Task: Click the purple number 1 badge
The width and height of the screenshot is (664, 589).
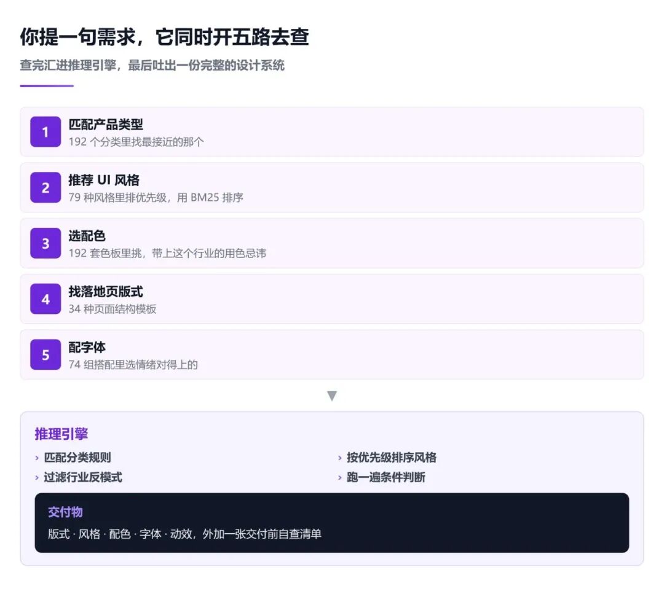Action: coord(45,131)
